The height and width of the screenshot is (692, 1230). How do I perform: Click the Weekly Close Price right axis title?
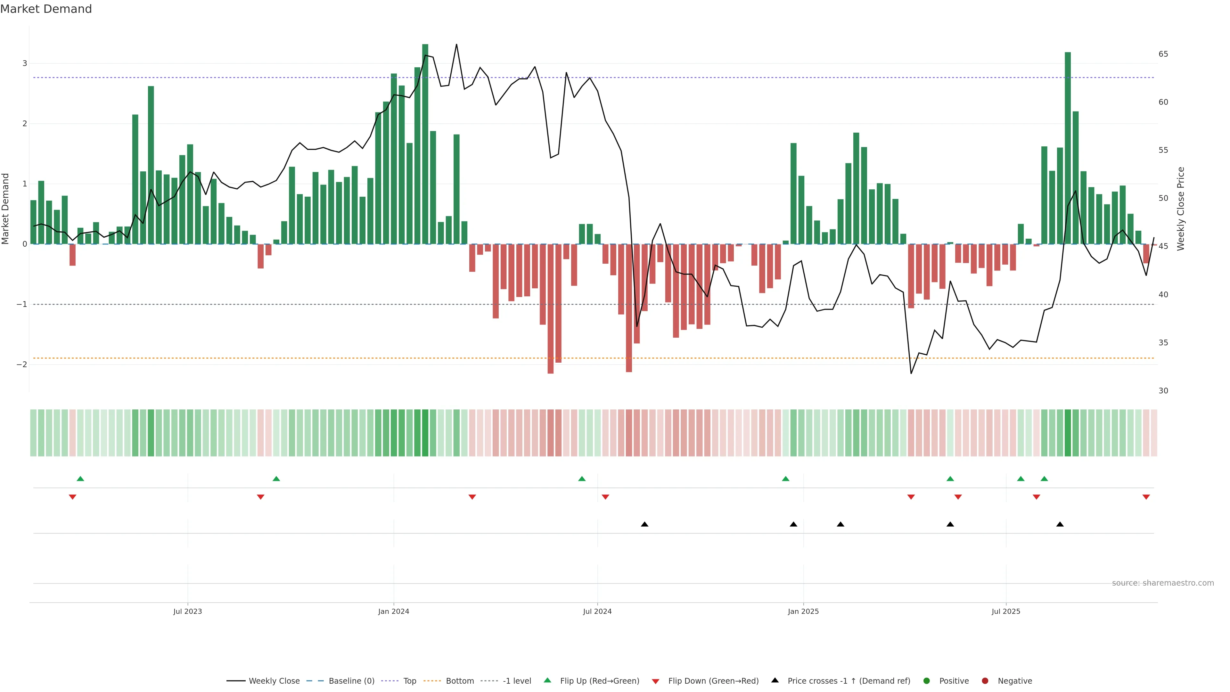tap(1181, 209)
